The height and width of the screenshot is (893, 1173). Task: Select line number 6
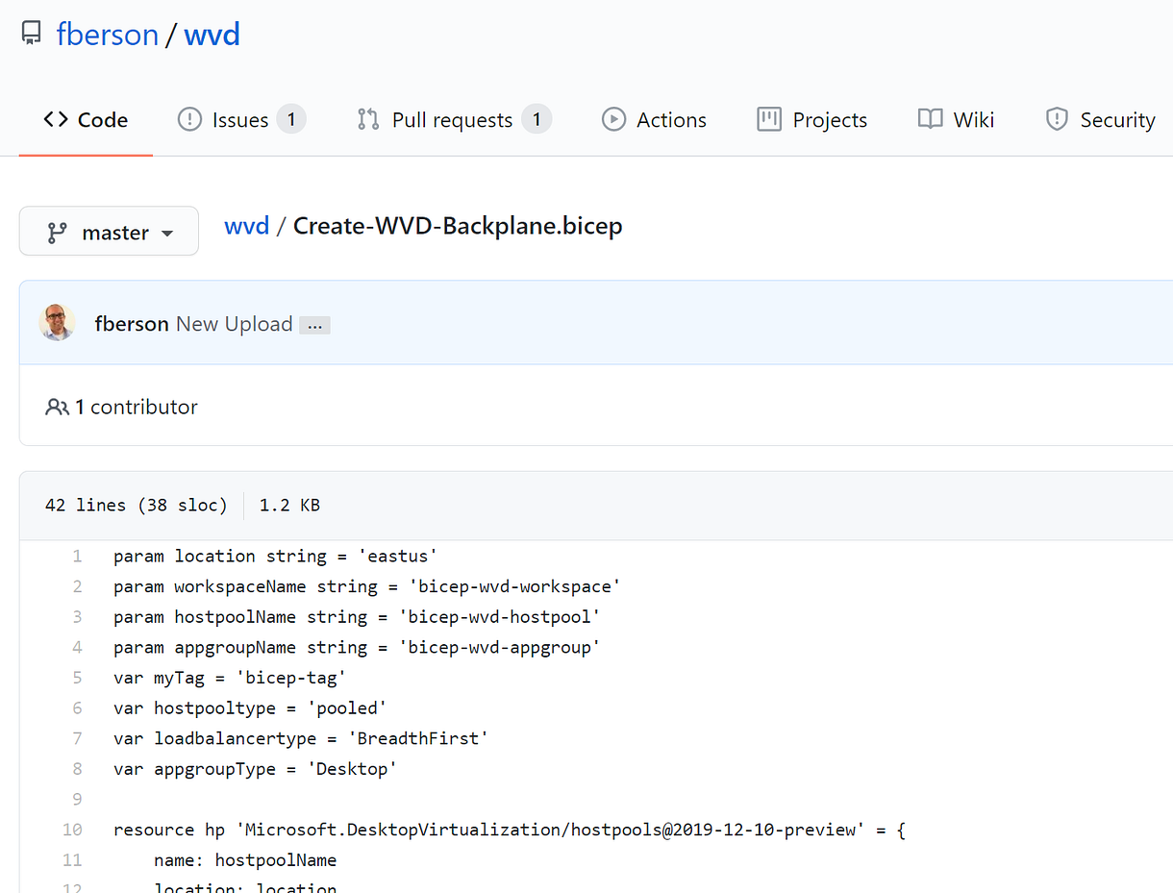tap(77, 707)
